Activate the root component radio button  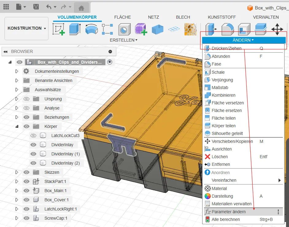pos(110,62)
